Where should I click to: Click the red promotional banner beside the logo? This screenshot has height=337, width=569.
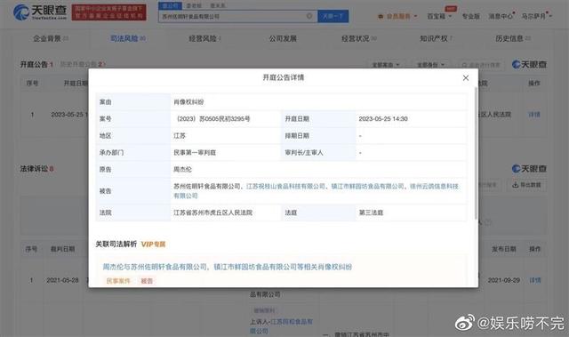[108, 12]
